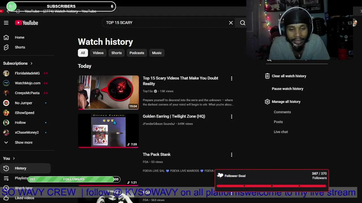Click Golden Earring | Twilight Zone (HQ) title
This screenshot has height=203, width=362.
(174, 116)
